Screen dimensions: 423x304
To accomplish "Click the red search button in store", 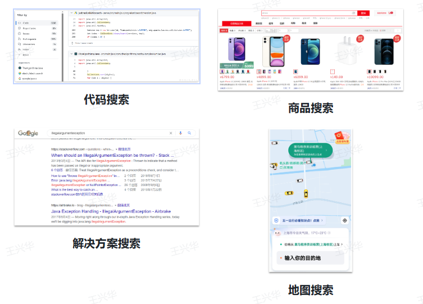I will pyautogui.click(x=363, y=12).
